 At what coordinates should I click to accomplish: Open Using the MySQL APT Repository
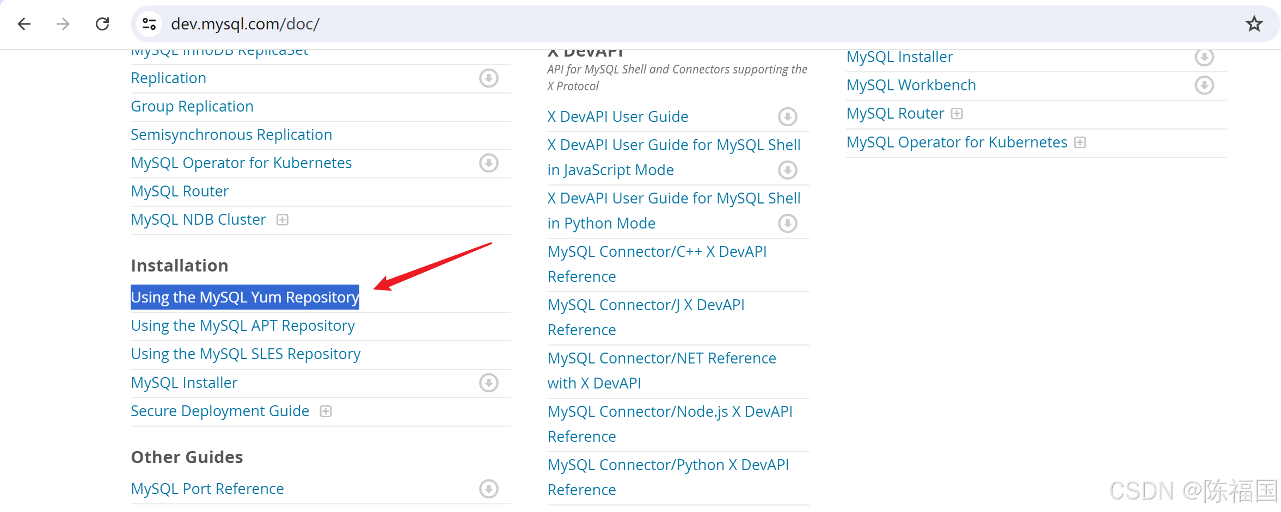pyautogui.click(x=243, y=325)
